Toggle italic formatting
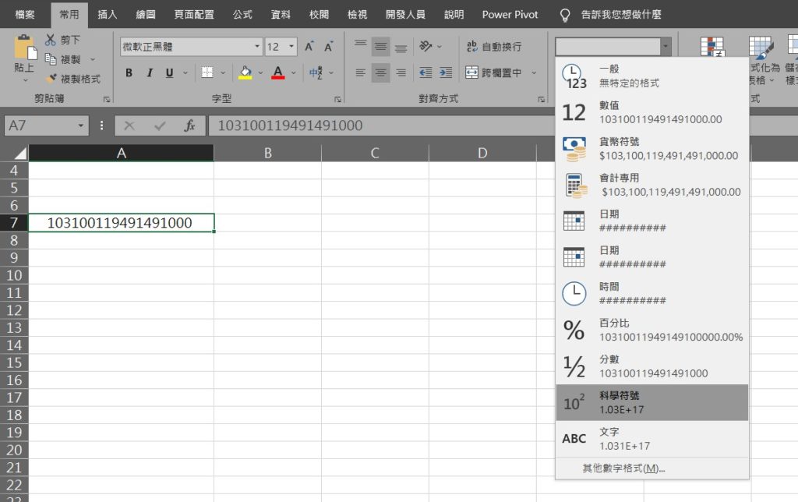 148,72
